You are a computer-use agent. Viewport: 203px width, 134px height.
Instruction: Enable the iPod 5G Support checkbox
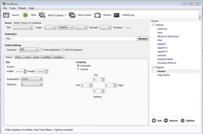63,49
